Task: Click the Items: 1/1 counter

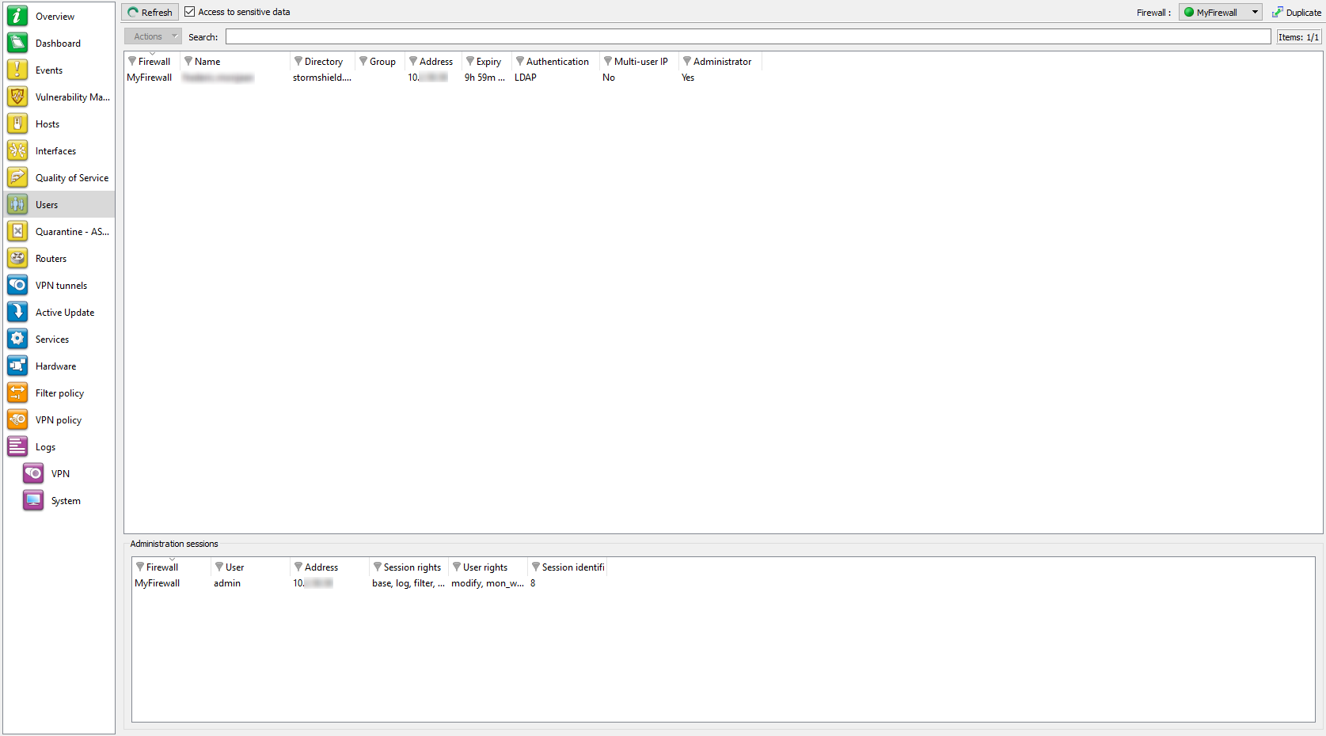Action: coord(1298,37)
